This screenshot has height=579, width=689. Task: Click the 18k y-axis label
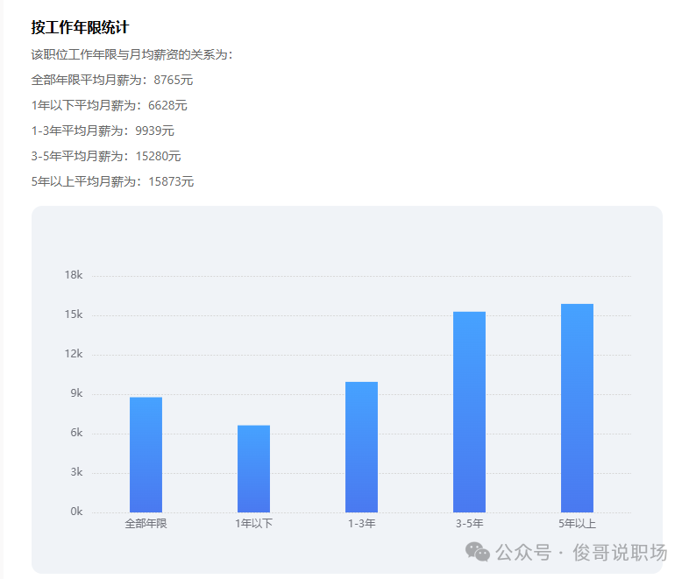click(x=74, y=275)
